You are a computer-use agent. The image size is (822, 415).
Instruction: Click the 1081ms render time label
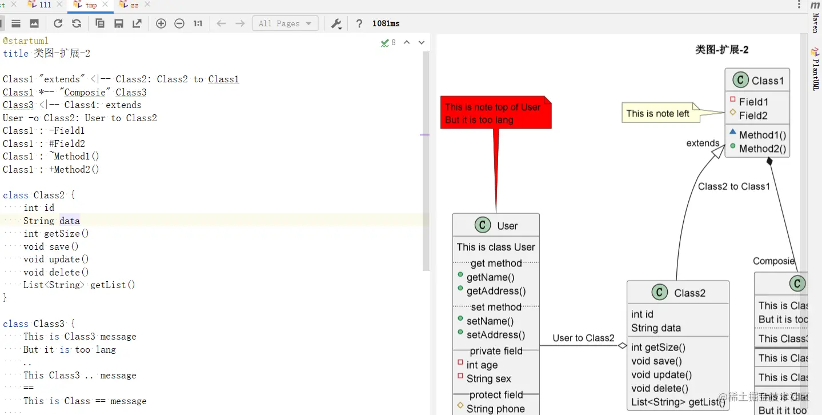pyautogui.click(x=386, y=23)
